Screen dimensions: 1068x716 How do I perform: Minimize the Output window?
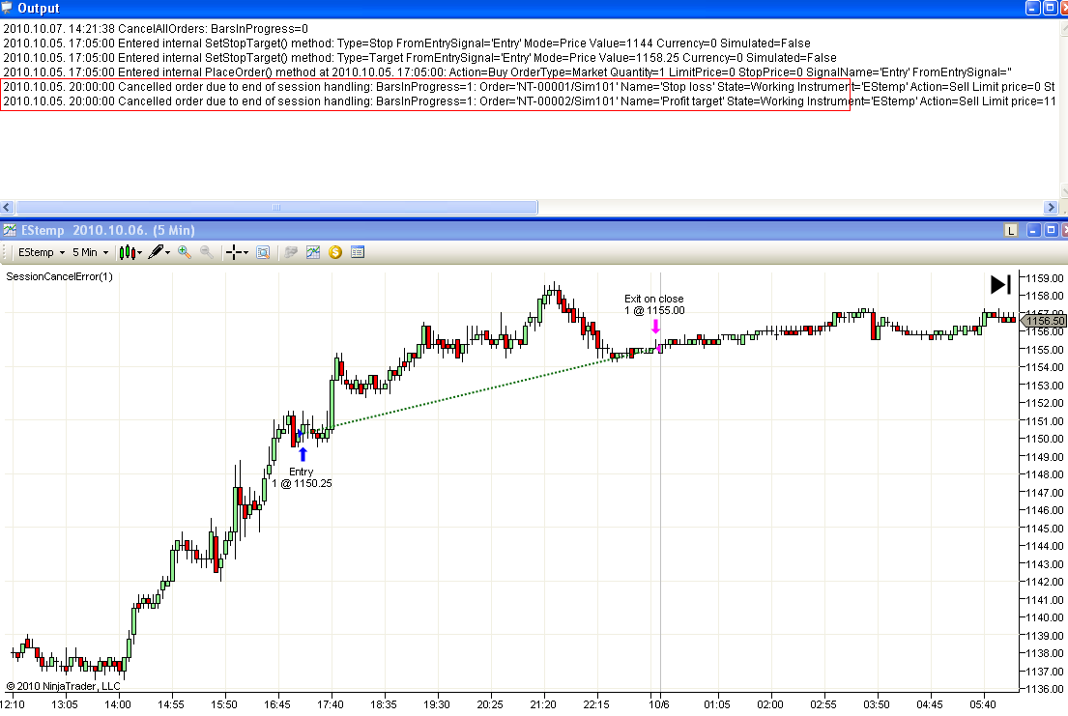[x=1032, y=8]
